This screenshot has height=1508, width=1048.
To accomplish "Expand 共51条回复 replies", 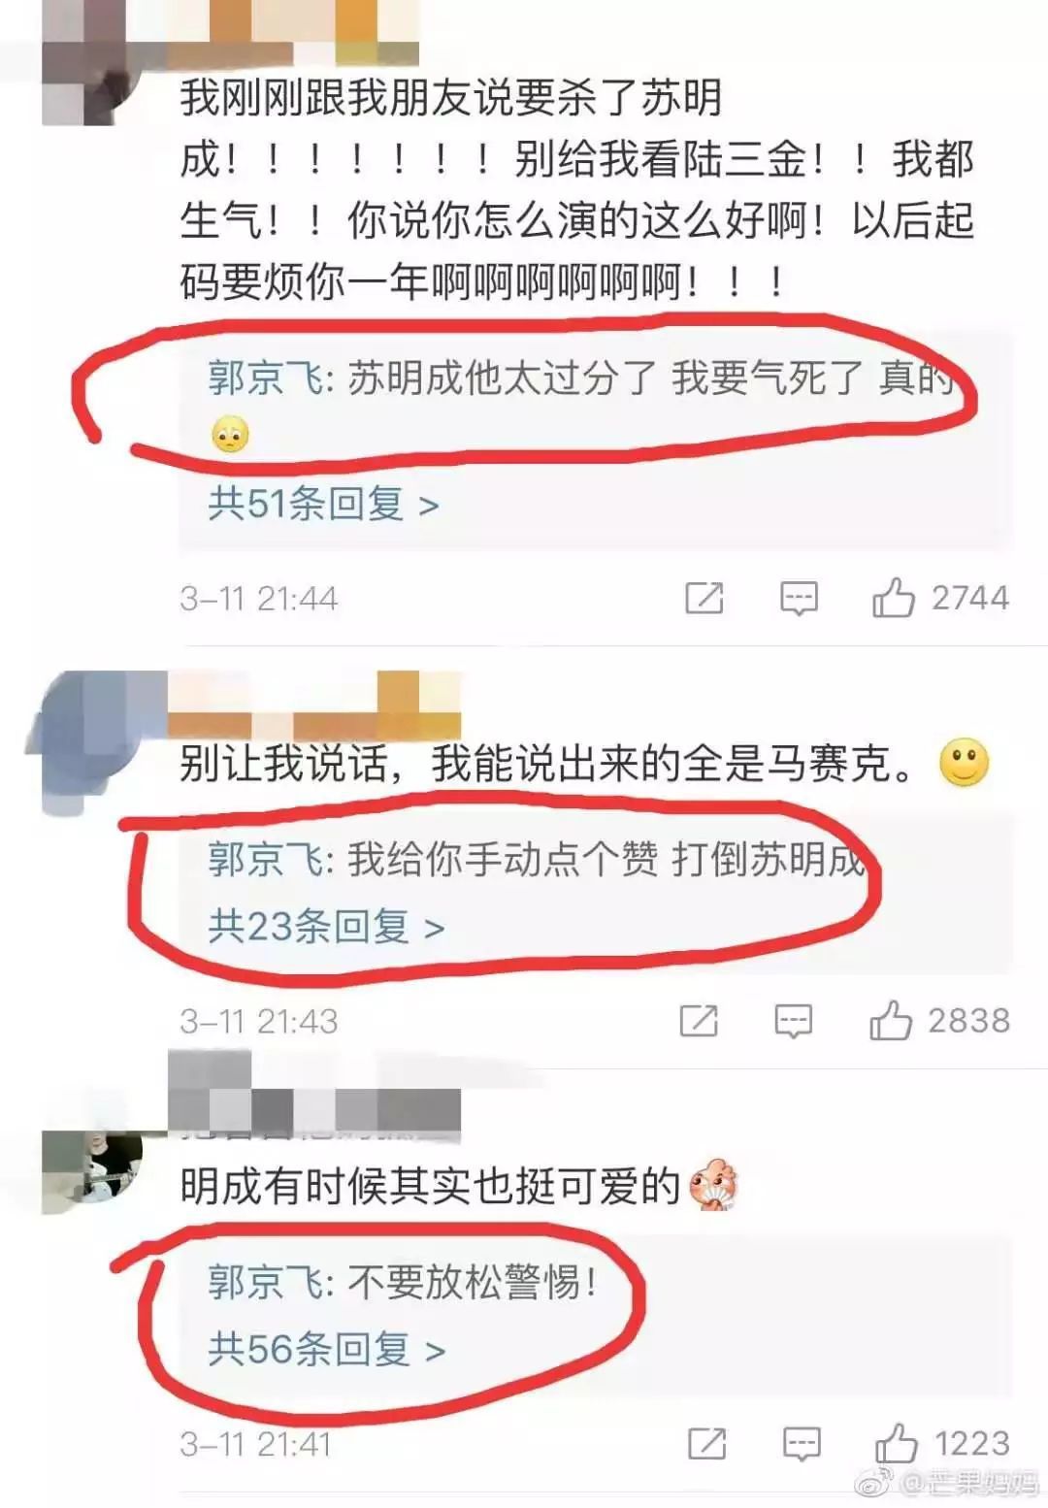I will 324,504.
